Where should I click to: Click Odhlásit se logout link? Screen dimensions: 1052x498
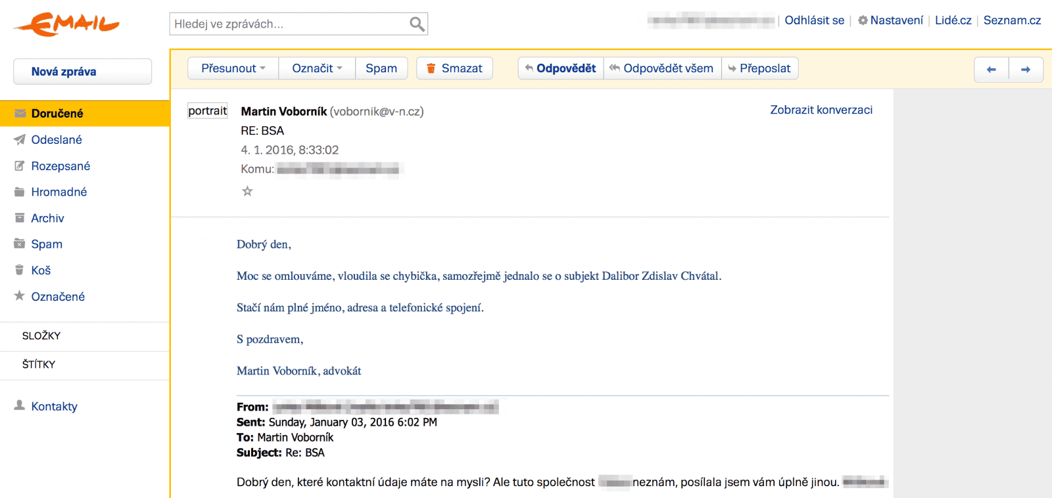click(x=814, y=20)
